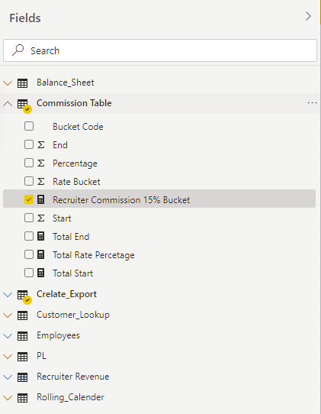This screenshot has height=414, width=321.
Task: Check the Bucket Code field checkbox
Action: 29,126
